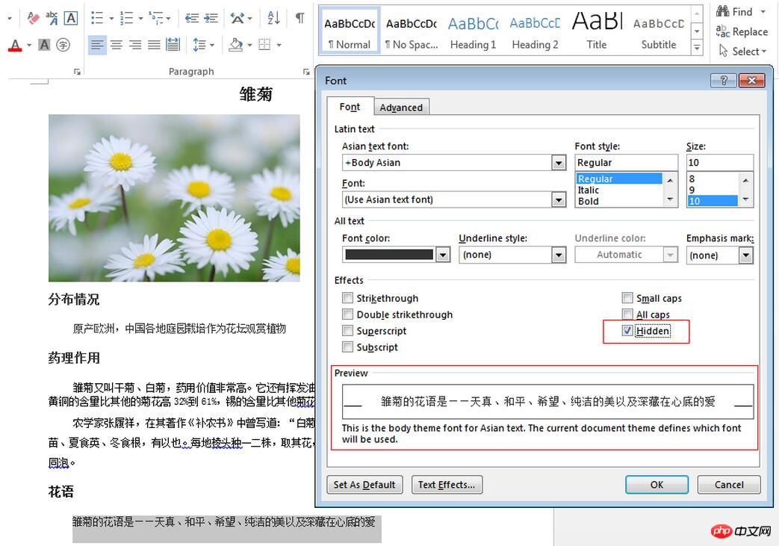
Task: Open the Line Spacing dropdown arrow
Action: coord(212,46)
